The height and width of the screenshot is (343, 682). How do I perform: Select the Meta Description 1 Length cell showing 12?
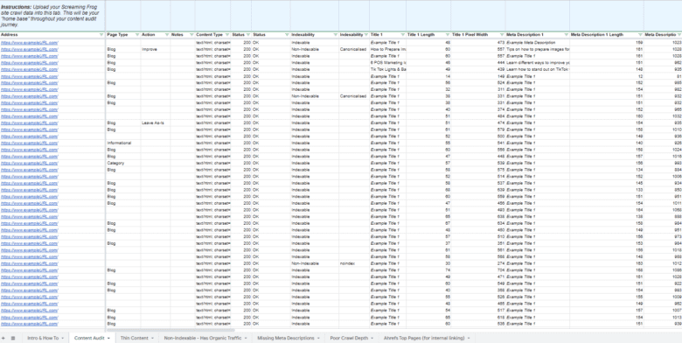coord(607,76)
